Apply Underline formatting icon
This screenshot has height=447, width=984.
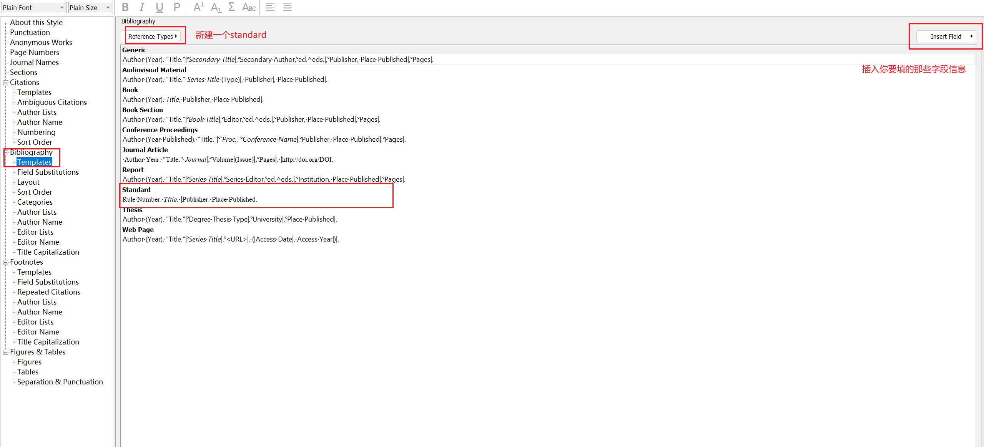click(x=159, y=7)
